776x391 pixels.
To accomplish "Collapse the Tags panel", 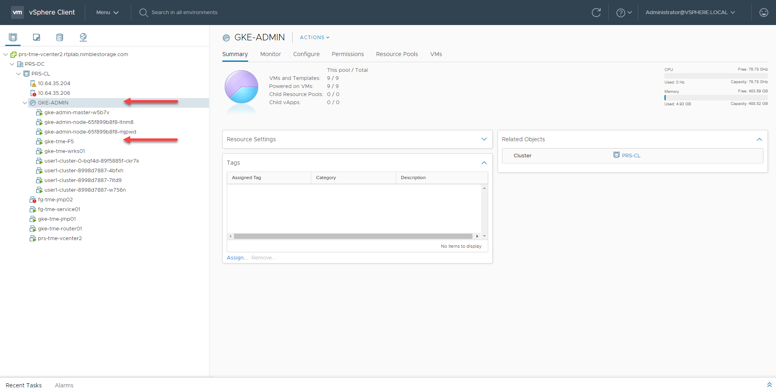I will coord(484,163).
